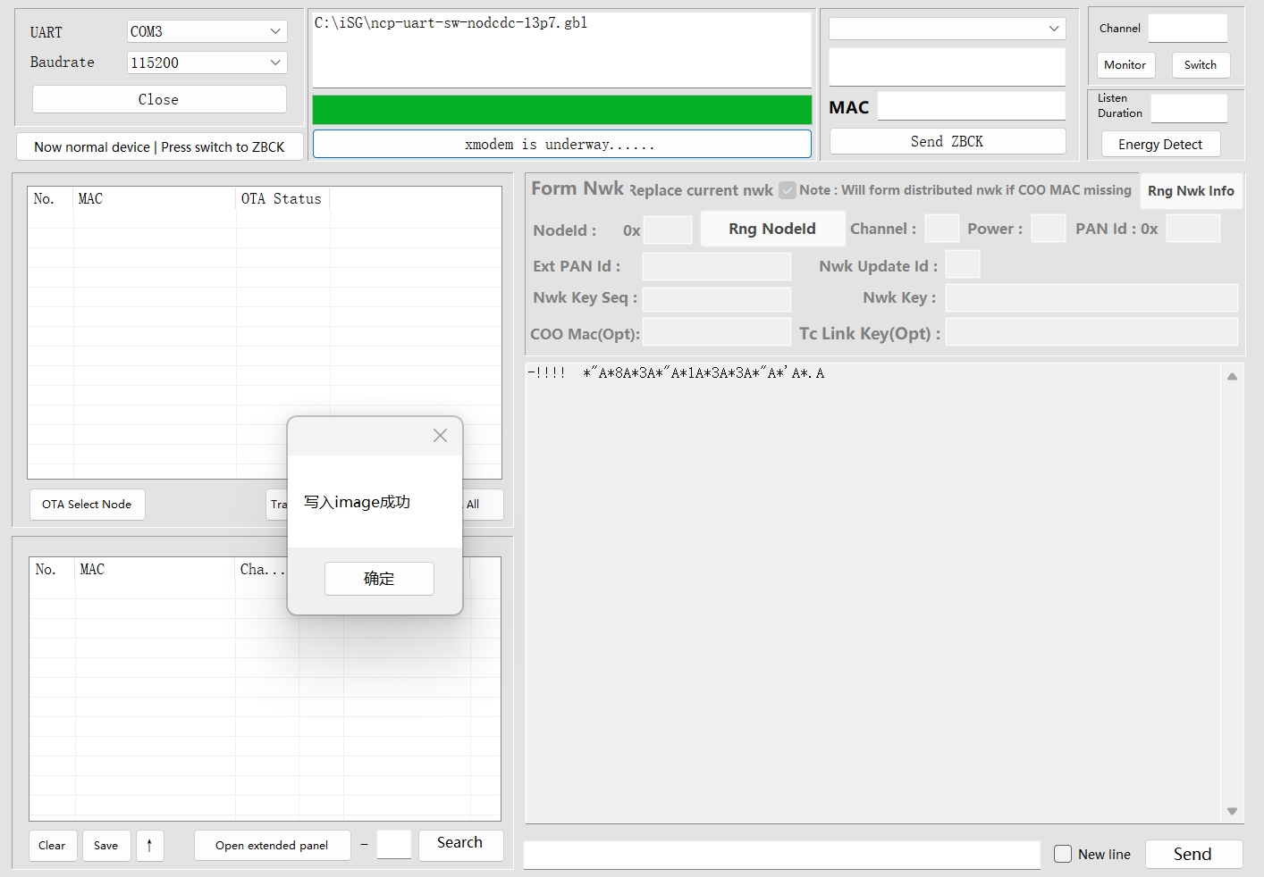Click the up arrow button beside Save
Image resolution: width=1264 pixels, height=877 pixels.
149,845
